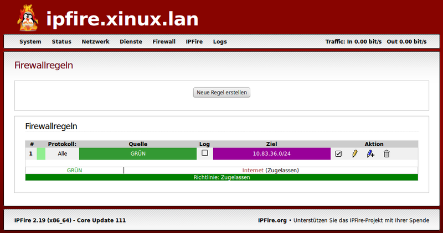
Task: Open the Dienste menu
Action: [131, 41]
